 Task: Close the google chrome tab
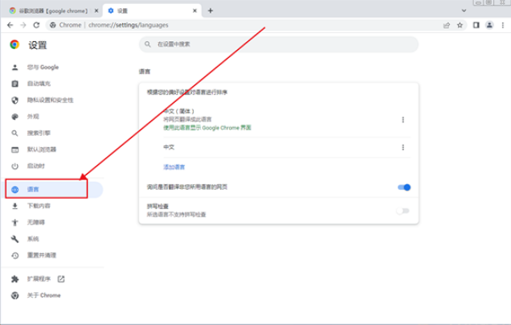click(x=96, y=10)
